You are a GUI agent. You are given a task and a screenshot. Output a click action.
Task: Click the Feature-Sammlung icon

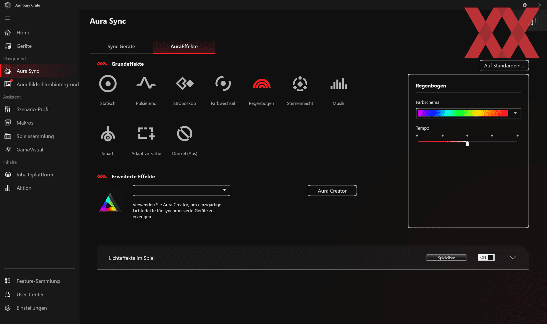click(x=8, y=281)
